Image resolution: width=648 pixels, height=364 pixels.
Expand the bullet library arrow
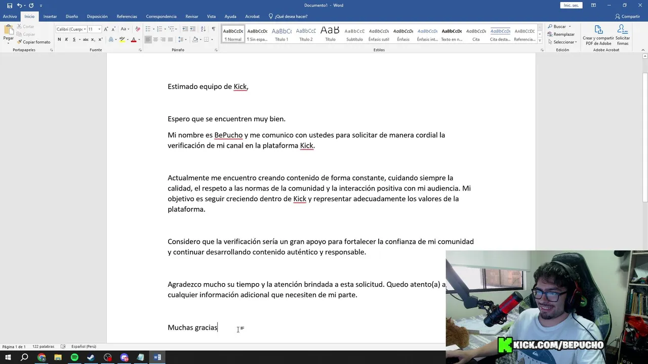pos(153,29)
